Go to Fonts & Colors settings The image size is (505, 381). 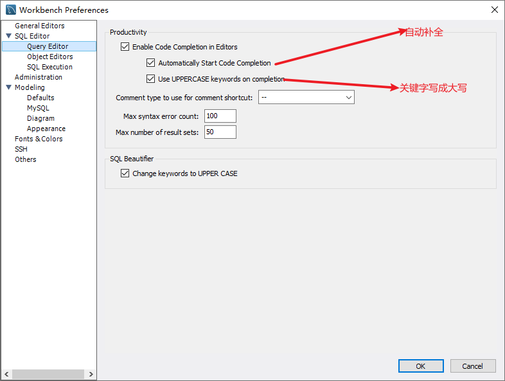click(39, 139)
